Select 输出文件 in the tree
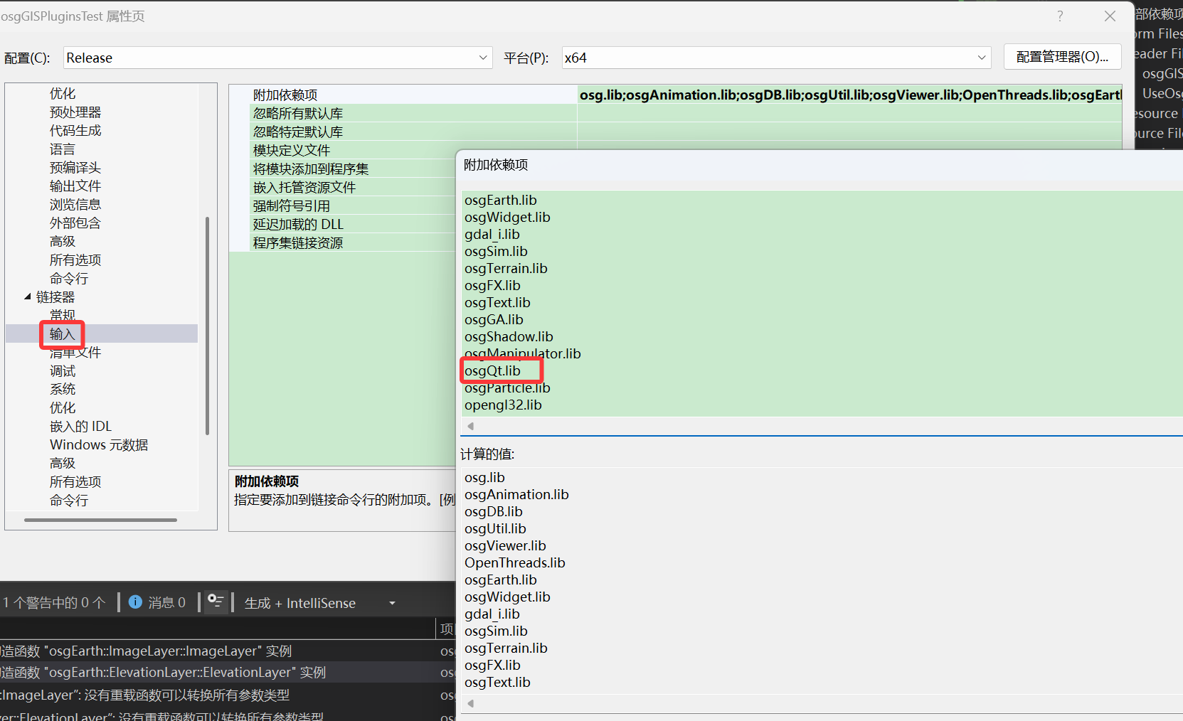The width and height of the screenshot is (1183, 721). [75, 186]
